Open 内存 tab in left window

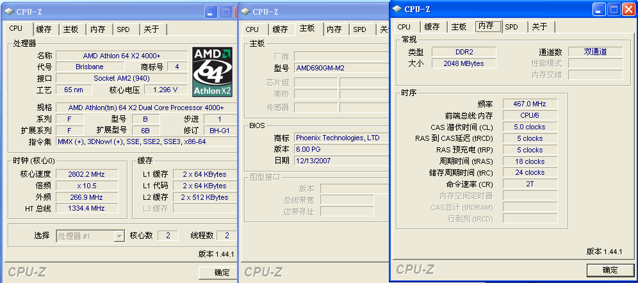[x=98, y=29]
